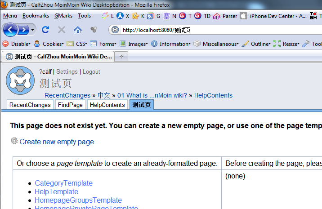Switch to the FindPage wiki tab
Image resolution: width=322 pixels, height=209 pixels.
[70, 105]
